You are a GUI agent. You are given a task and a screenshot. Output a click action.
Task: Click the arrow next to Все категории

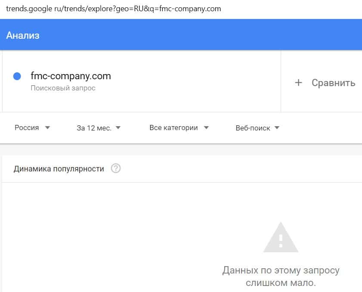point(206,127)
